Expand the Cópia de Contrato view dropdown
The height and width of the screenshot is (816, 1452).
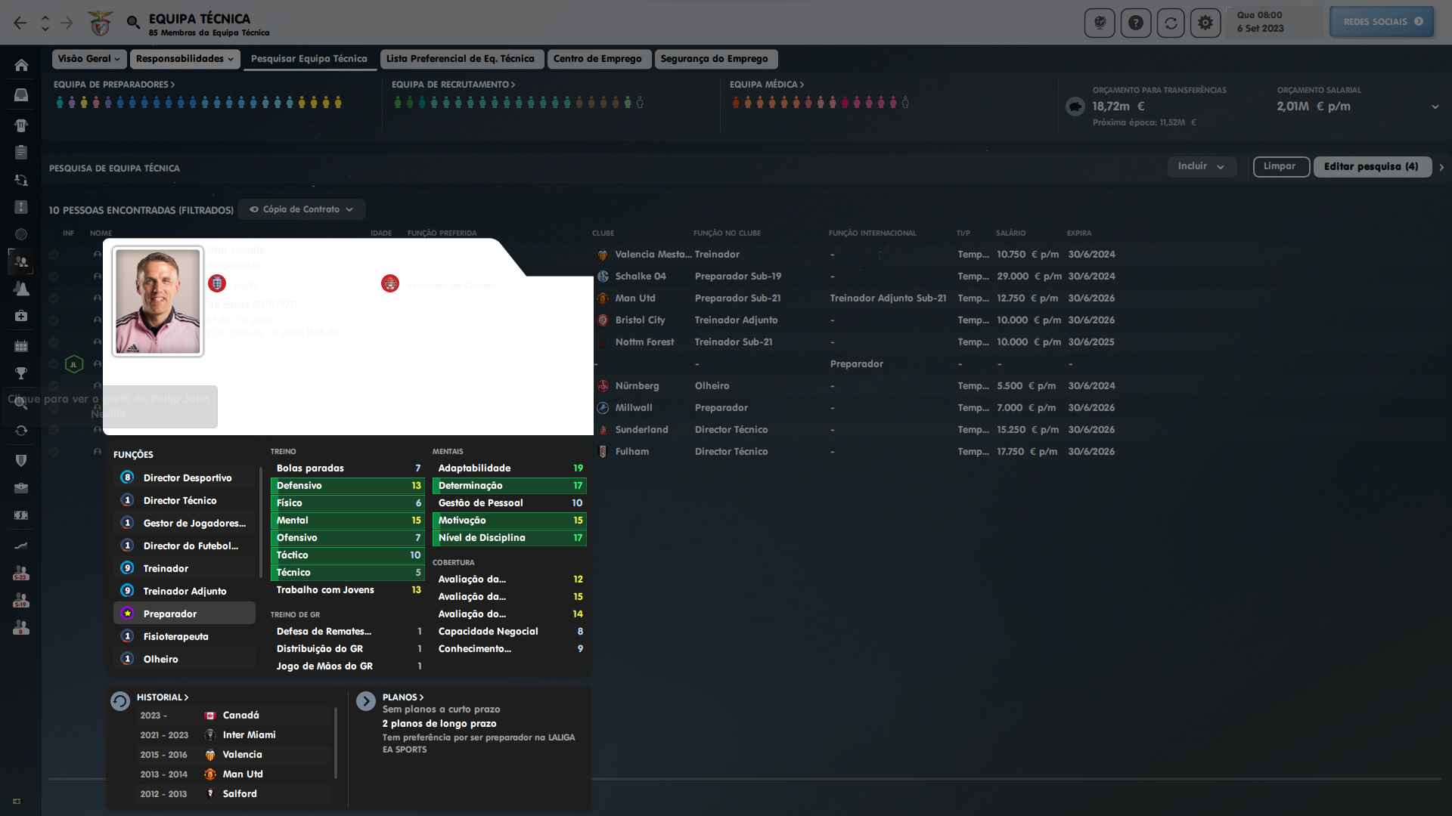tap(302, 209)
